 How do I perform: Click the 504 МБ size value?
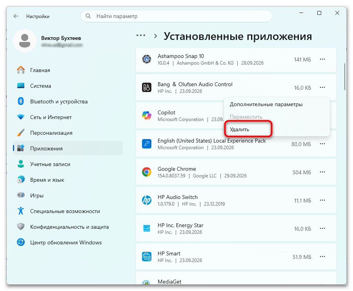point(302,172)
